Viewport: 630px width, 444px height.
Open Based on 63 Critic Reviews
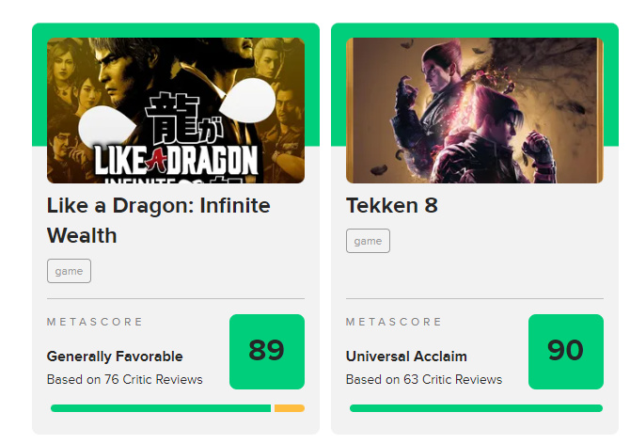(423, 379)
